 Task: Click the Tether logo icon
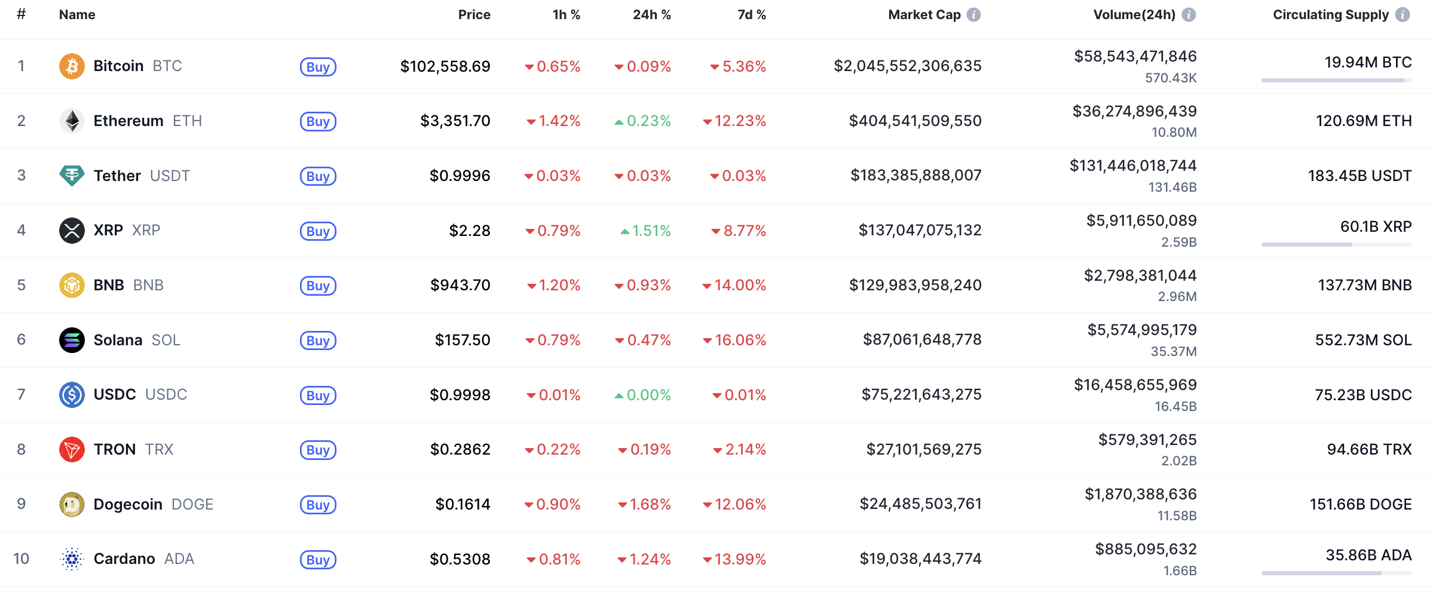coord(72,176)
